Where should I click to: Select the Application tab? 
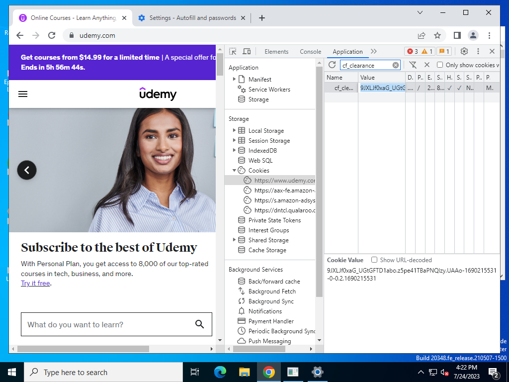click(x=347, y=52)
